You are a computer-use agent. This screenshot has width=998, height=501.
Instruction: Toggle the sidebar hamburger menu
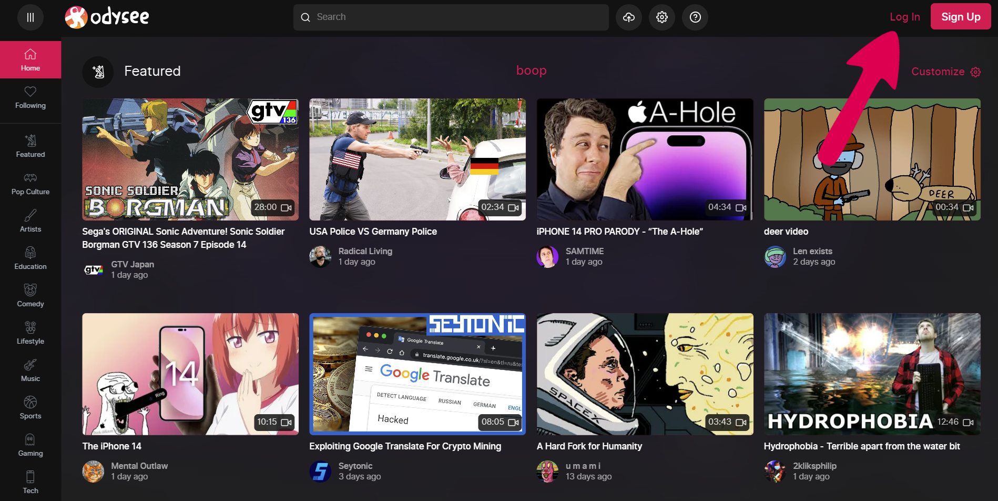point(30,17)
